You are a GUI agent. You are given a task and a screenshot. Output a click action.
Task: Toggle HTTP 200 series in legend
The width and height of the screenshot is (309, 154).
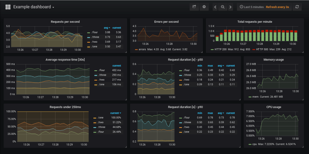[x=220, y=49]
